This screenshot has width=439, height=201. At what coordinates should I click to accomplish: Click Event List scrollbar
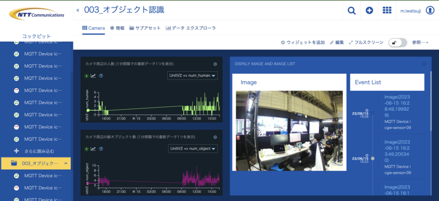tap(431, 101)
